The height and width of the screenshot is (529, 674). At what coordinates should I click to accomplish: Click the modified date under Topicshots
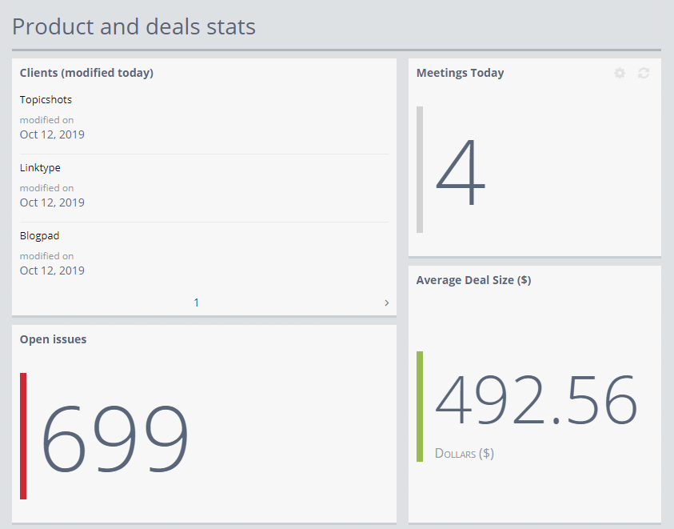(x=52, y=134)
